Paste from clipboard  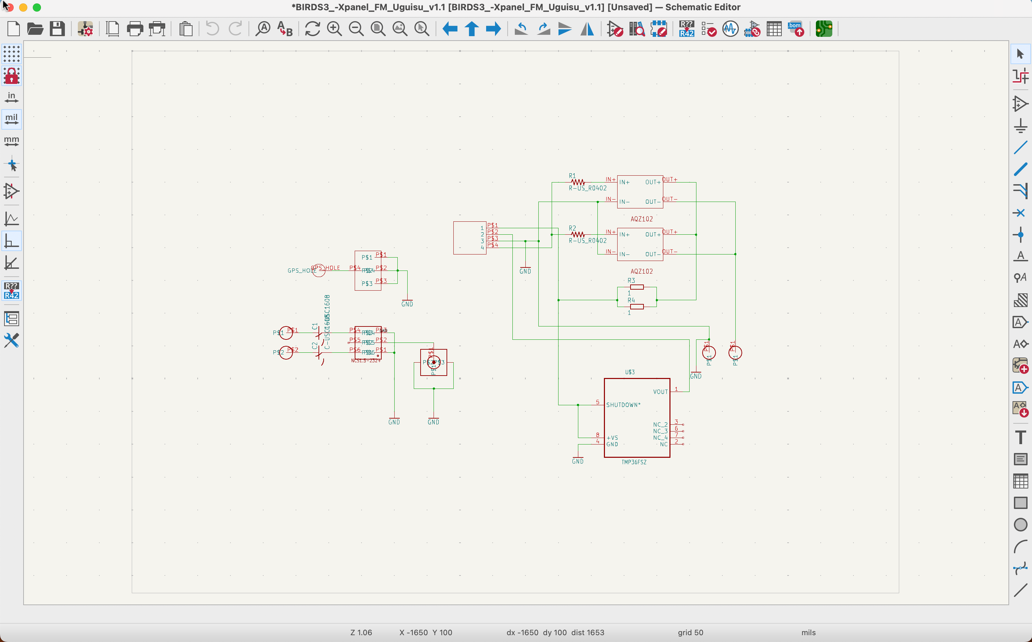point(186,29)
